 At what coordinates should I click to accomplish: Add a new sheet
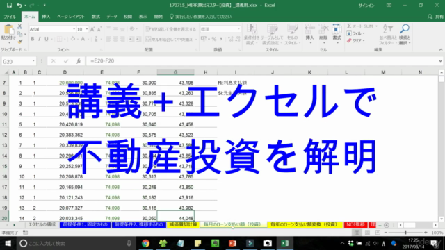pyautogui.click(x=387, y=225)
